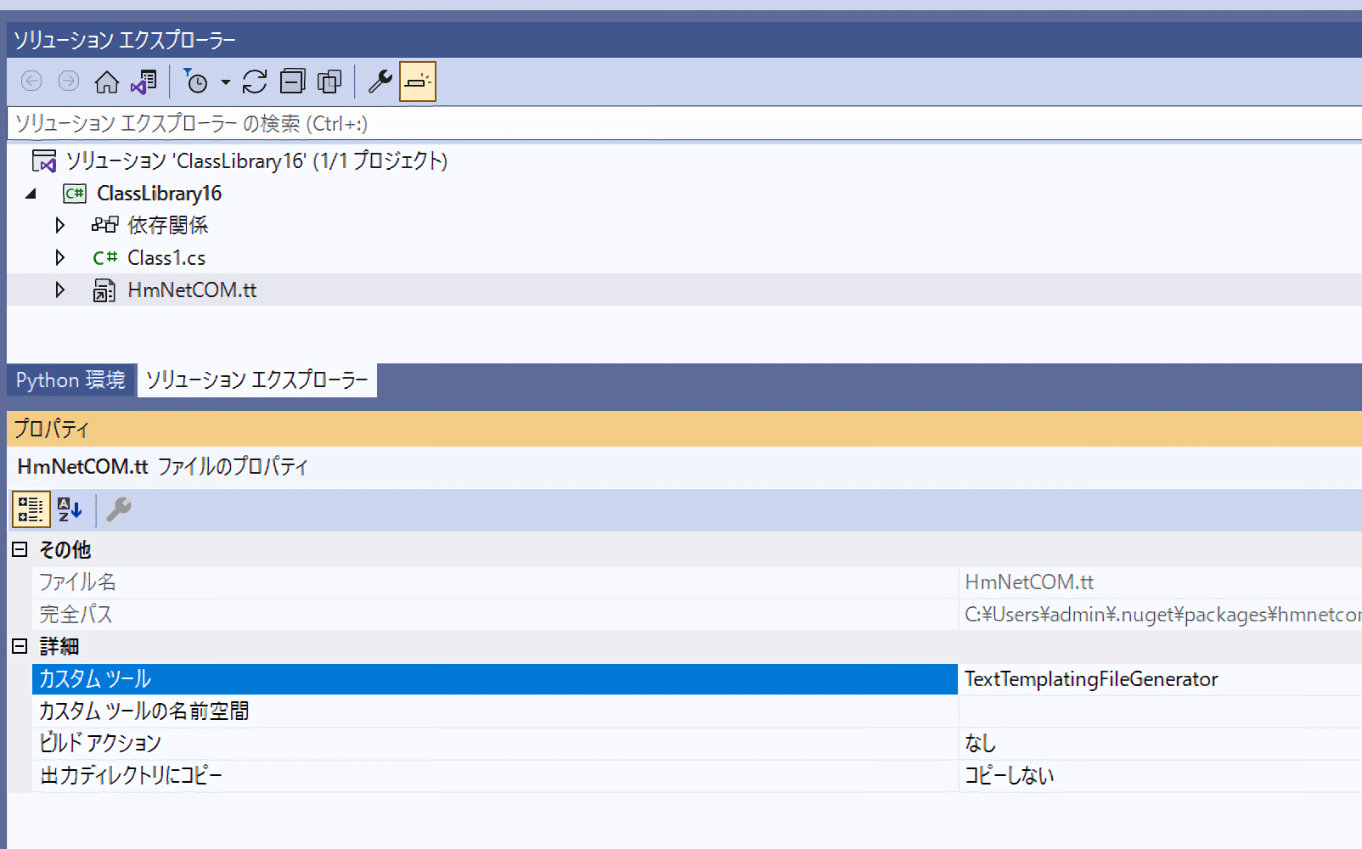Select Class1.cs in the solution tree
1362x849 pixels.
(x=166, y=258)
